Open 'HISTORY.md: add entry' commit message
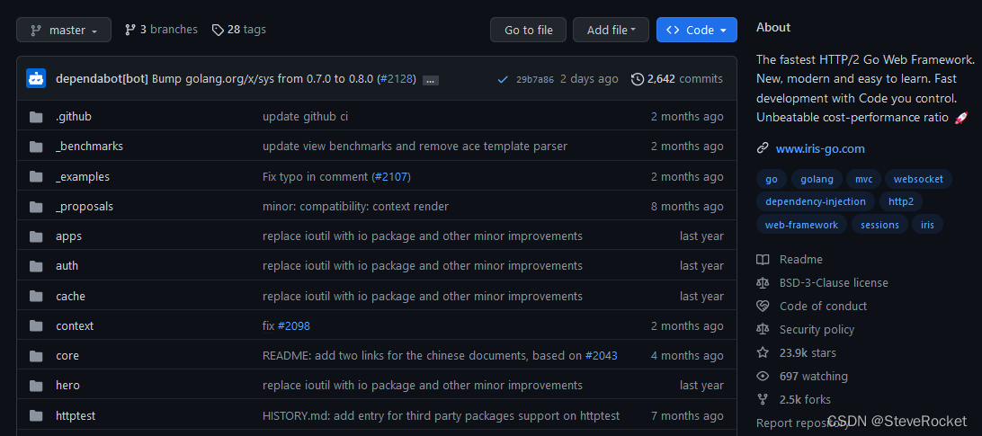This screenshot has height=436, width=982. (x=441, y=415)
